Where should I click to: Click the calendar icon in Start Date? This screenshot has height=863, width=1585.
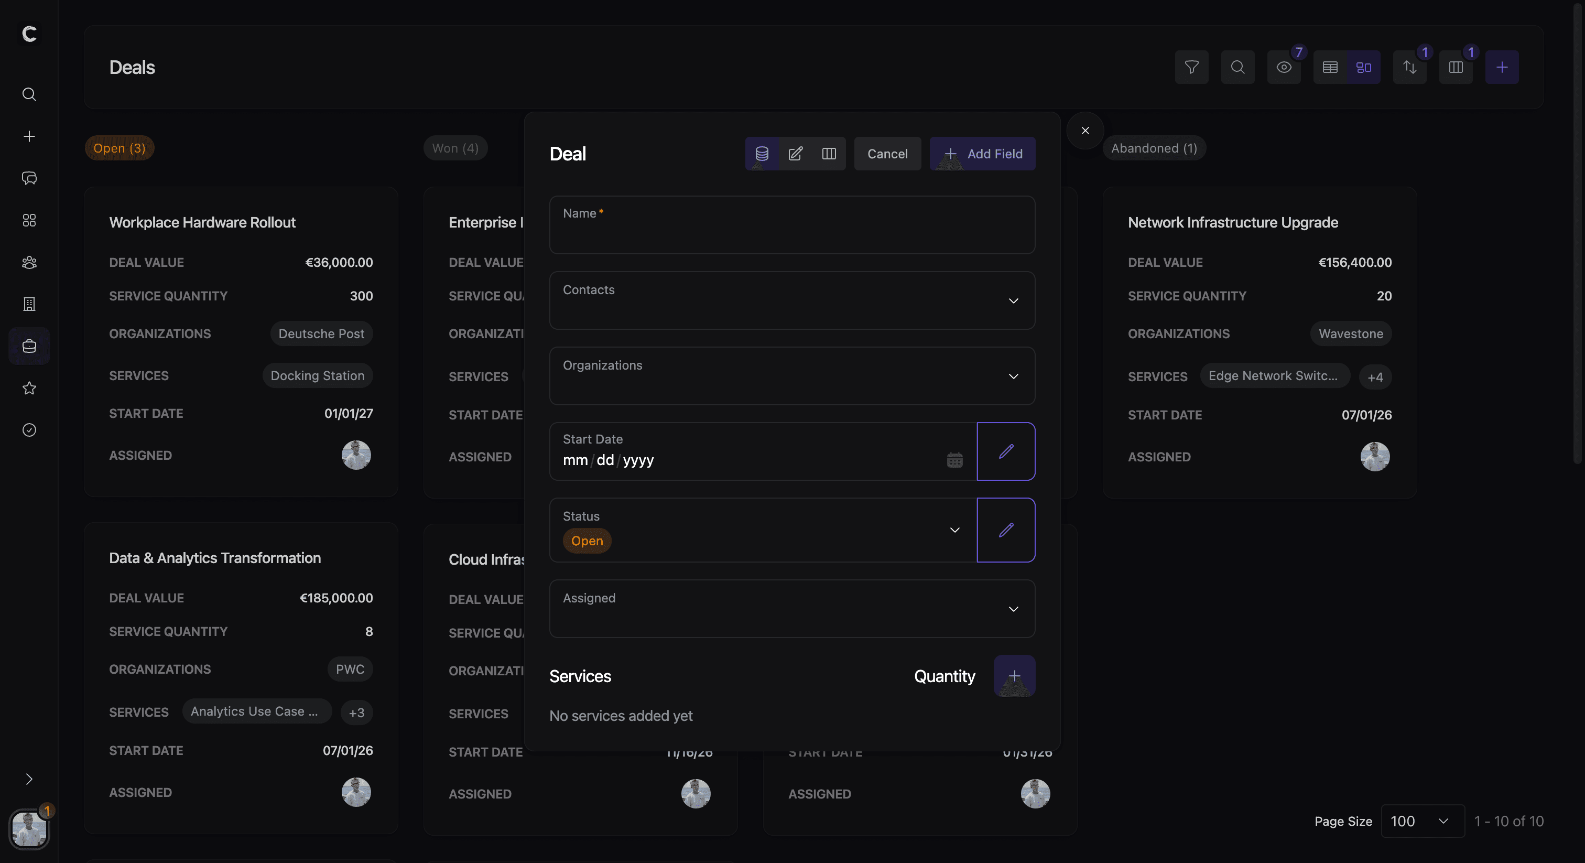tap(954, 460)
